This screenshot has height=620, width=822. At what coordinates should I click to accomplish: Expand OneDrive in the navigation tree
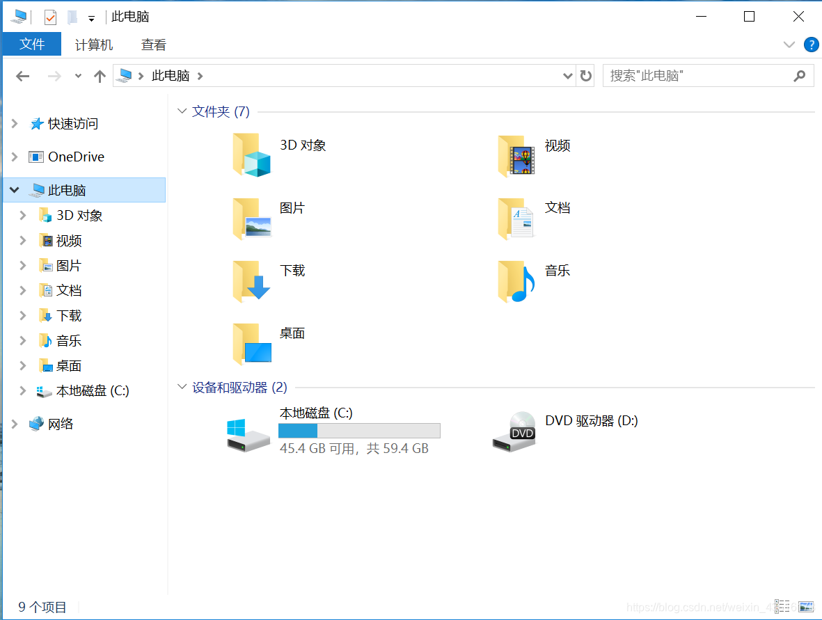pyautogui.click(x=15, y=157)
